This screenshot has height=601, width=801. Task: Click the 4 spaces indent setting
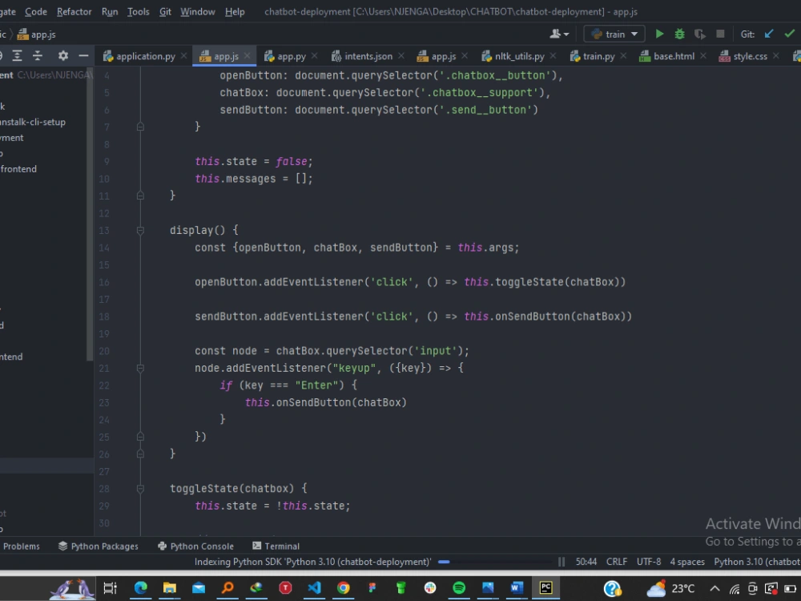687,562
